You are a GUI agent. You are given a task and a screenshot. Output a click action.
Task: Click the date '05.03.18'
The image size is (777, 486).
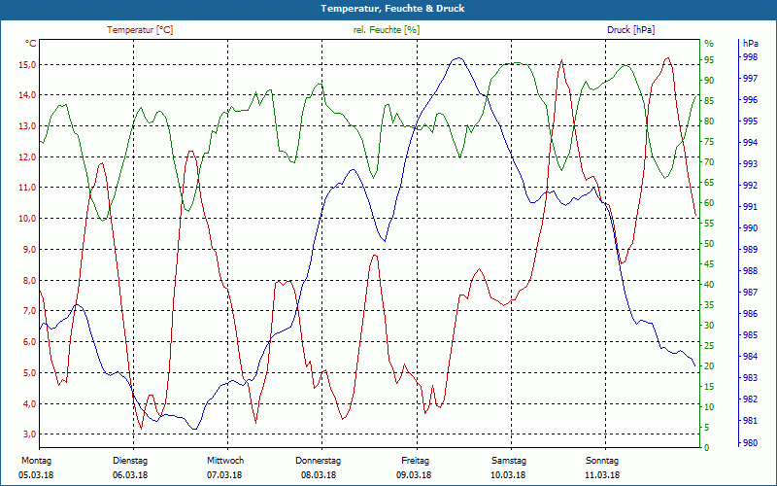pos(36,475)
